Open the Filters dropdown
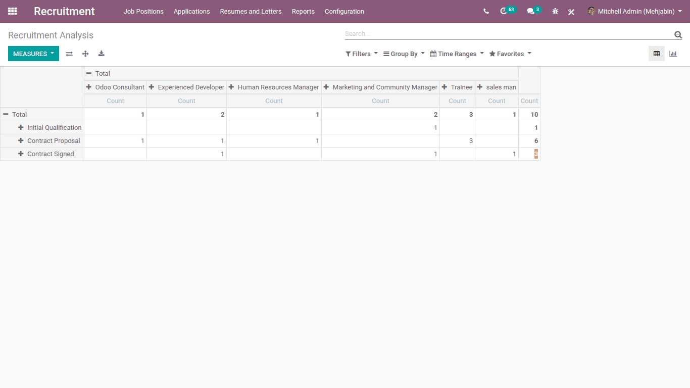 (362, 54)
